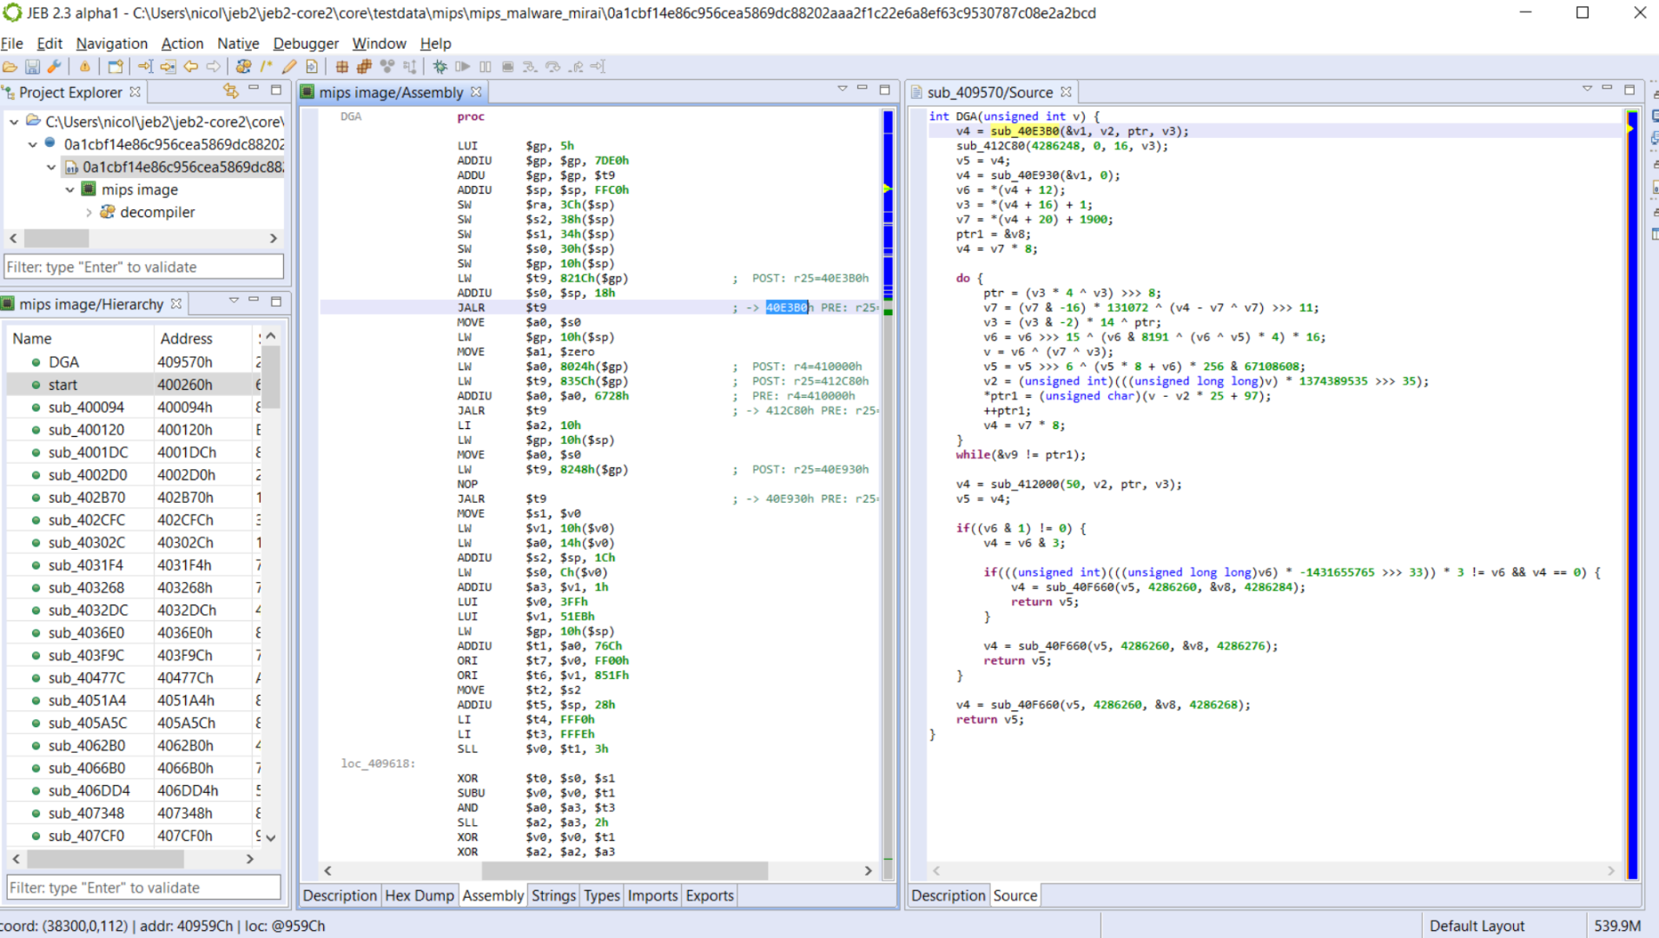Click the yellow warning notifications toolbar icon
The width and height of the screenshot is (1659, 938).
84,67
